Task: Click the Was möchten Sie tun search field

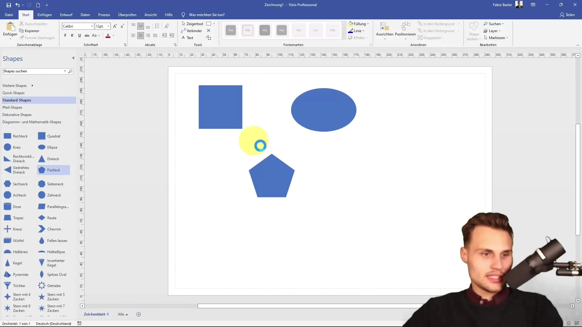Action: click(207, 15)
